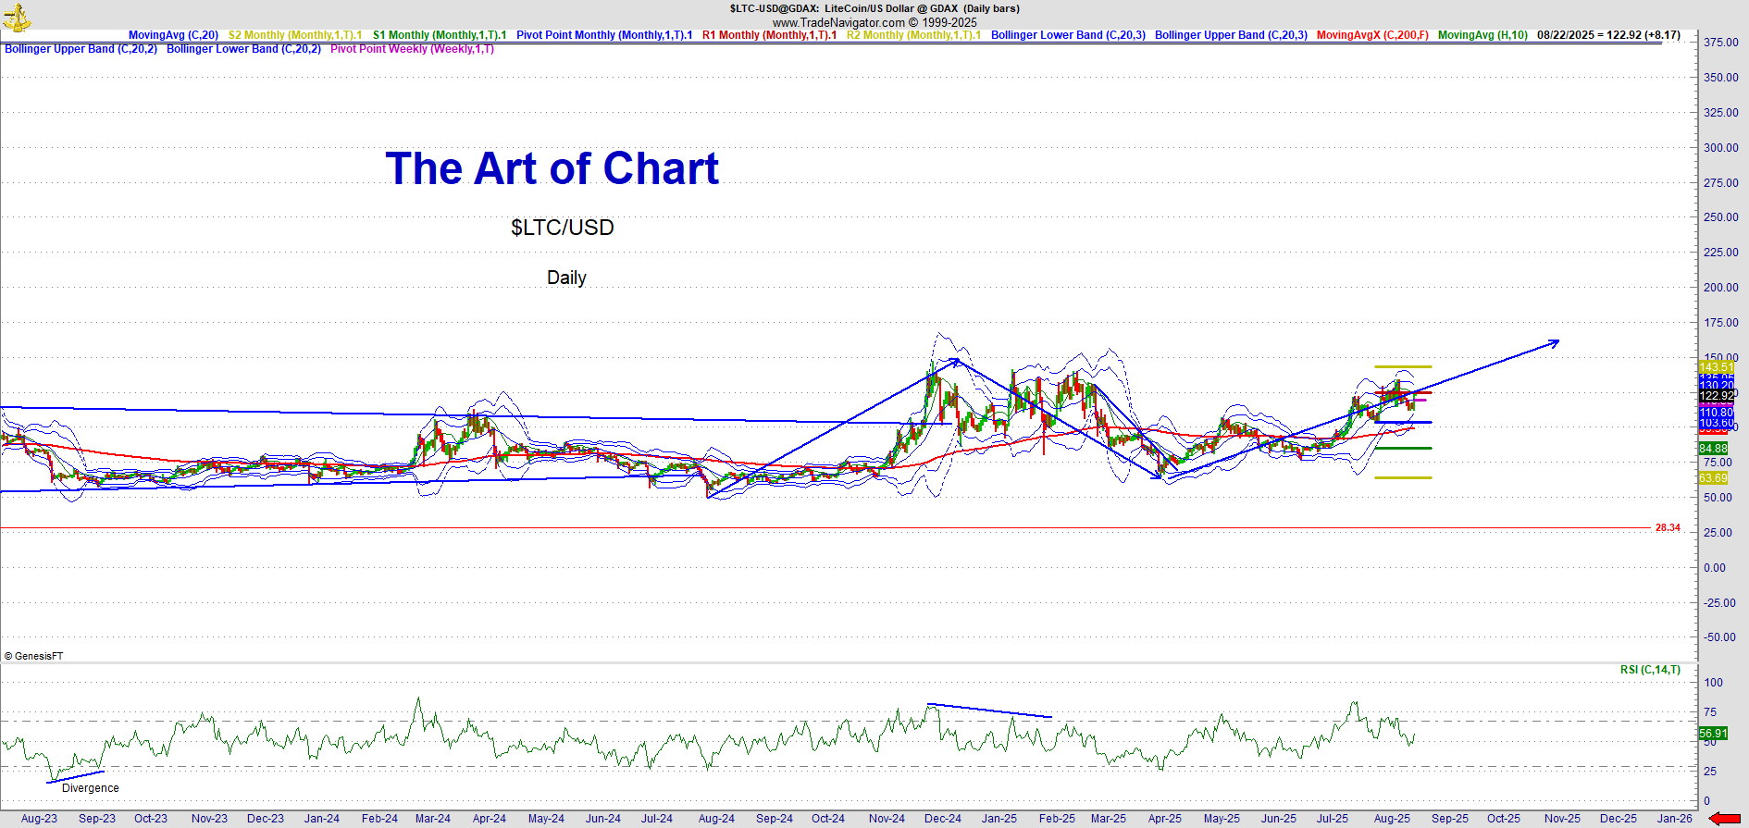Click the green 84.88 price tag
The width and height of the screenshot is (1749, 828).
[x=1713, y=449]
